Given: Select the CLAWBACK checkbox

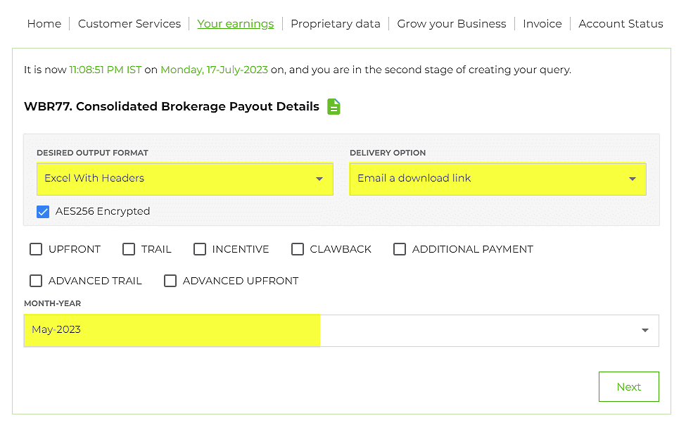Looking at the screenshot, I should point(298,249).
